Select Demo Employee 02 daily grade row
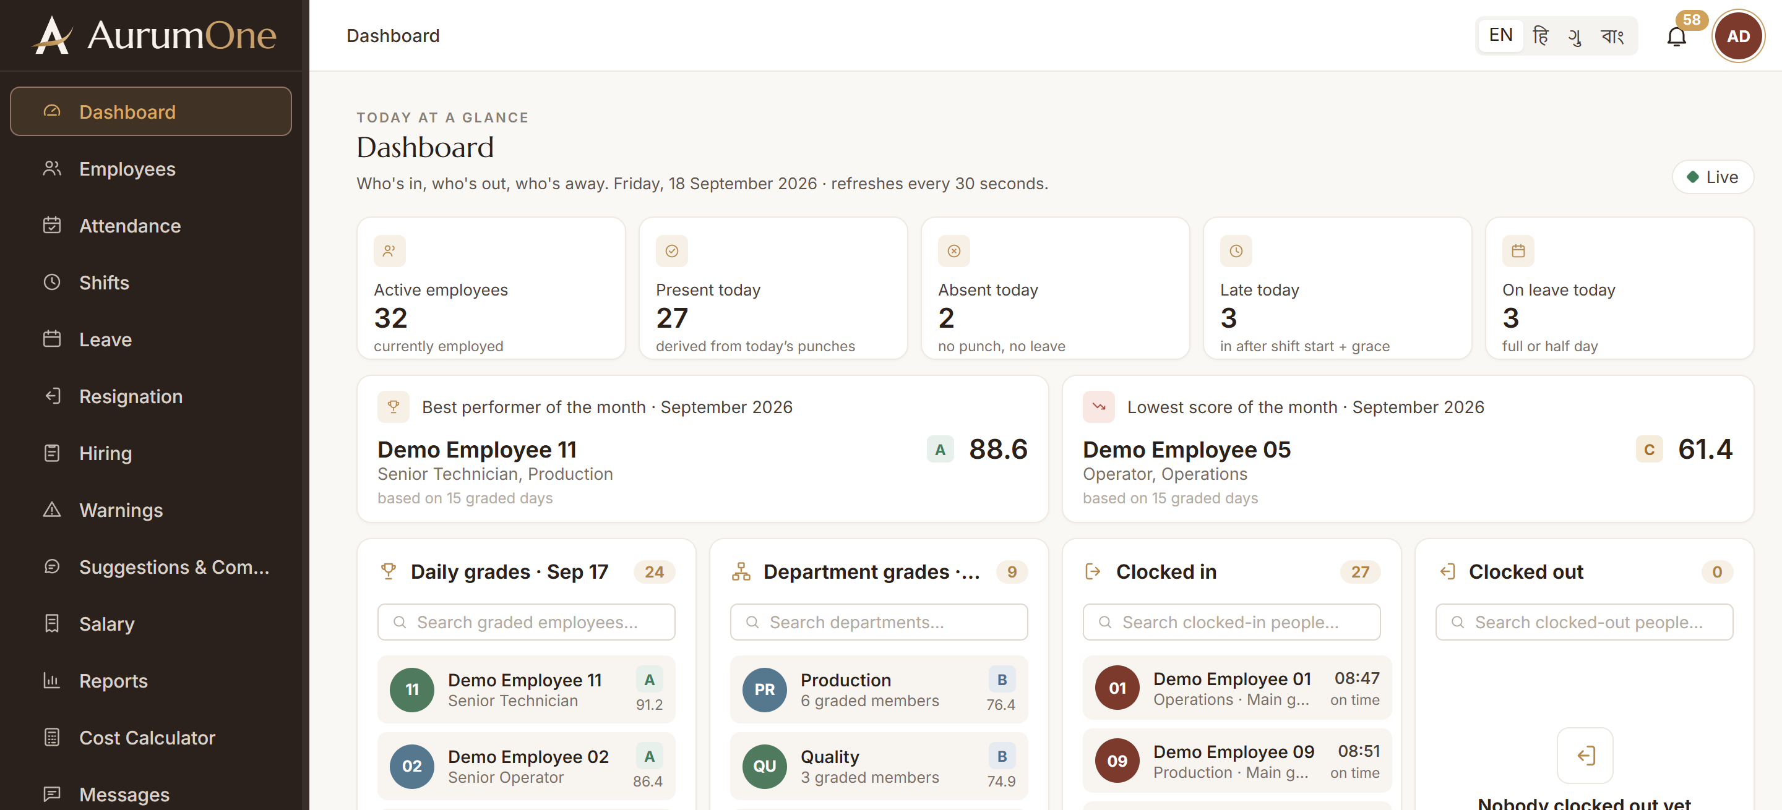Viewport: 1782px width, 810px height. (x=526, y=765)
